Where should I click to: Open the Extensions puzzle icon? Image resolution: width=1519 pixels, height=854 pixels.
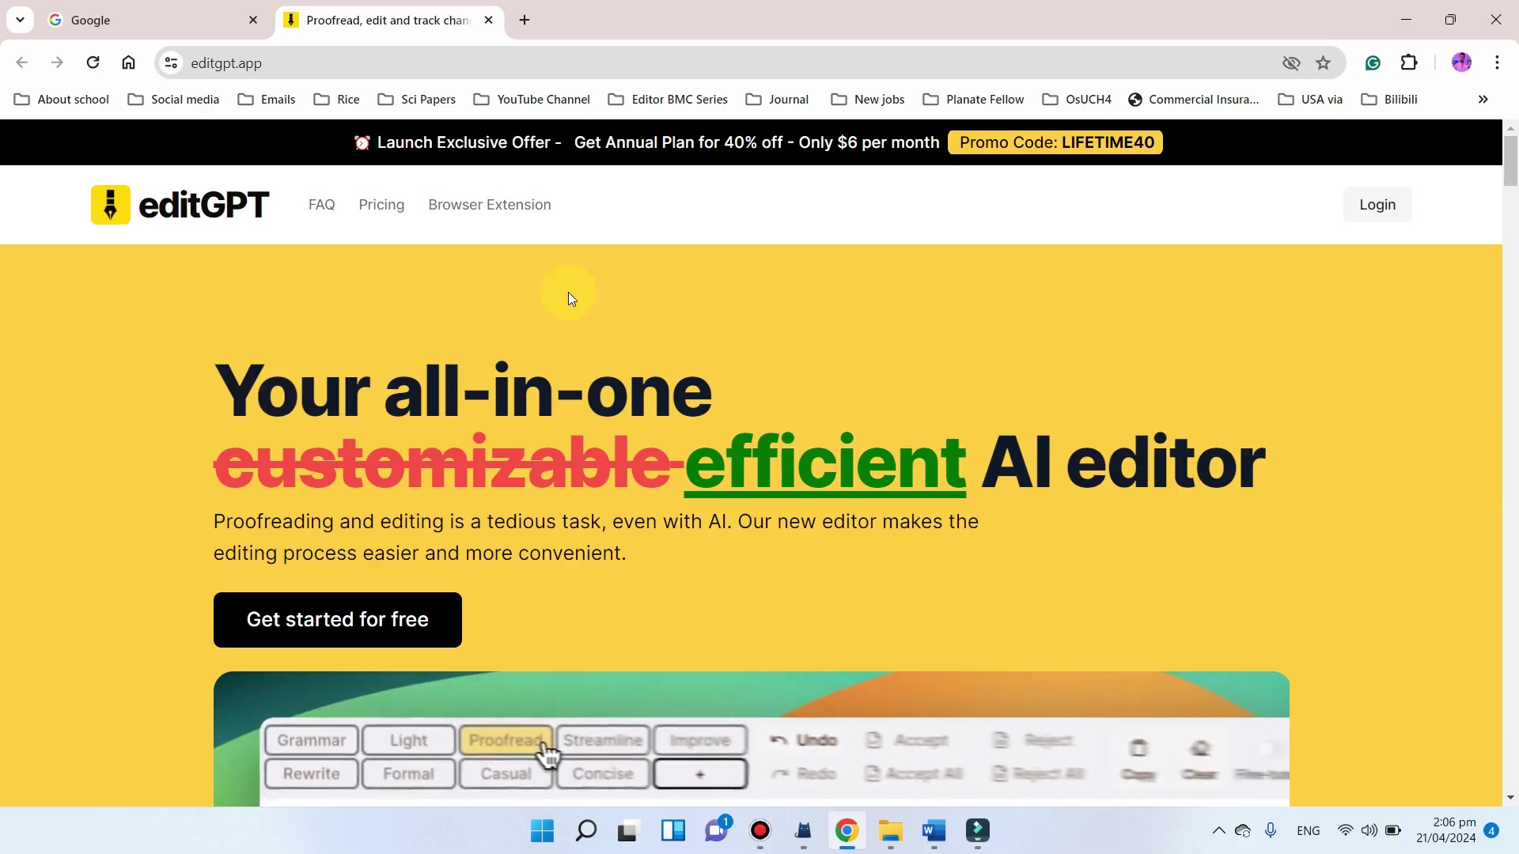coord(1409,62)
